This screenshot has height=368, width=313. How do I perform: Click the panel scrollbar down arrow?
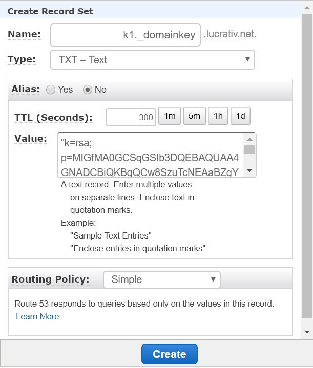[307, 332]
